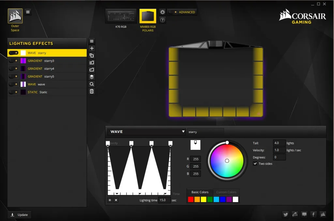Click the folder icon in effects toolbar
The image size is (334, 221).
point(92,70)
